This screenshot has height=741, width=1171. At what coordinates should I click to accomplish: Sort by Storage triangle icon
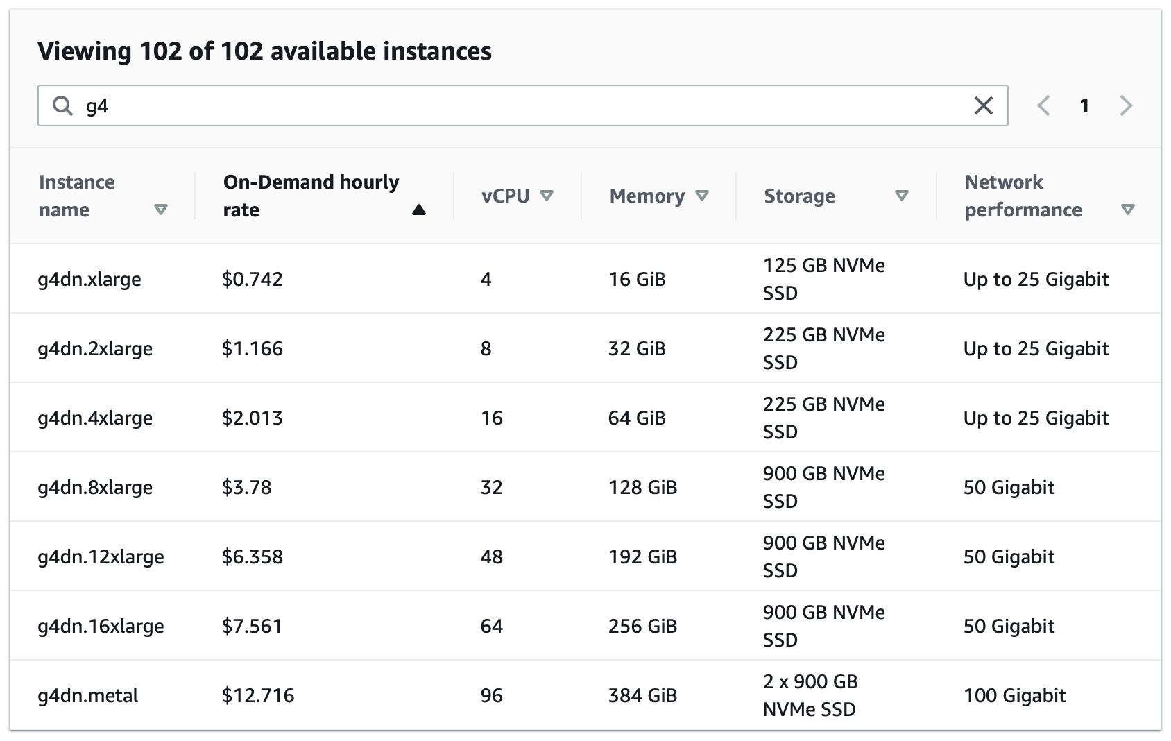pyautogui.click(x=902, y=196)
